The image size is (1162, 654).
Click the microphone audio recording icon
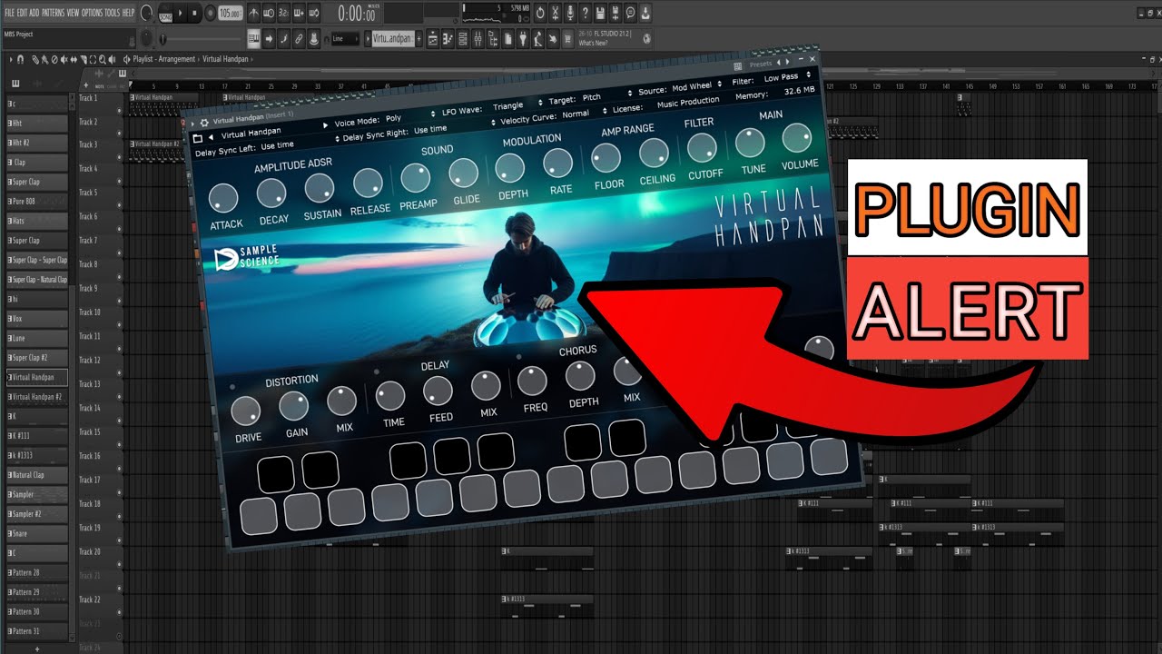point(570,13)
